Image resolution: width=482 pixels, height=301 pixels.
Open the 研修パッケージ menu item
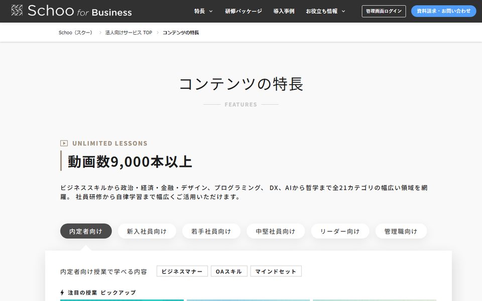click(244, 12)
